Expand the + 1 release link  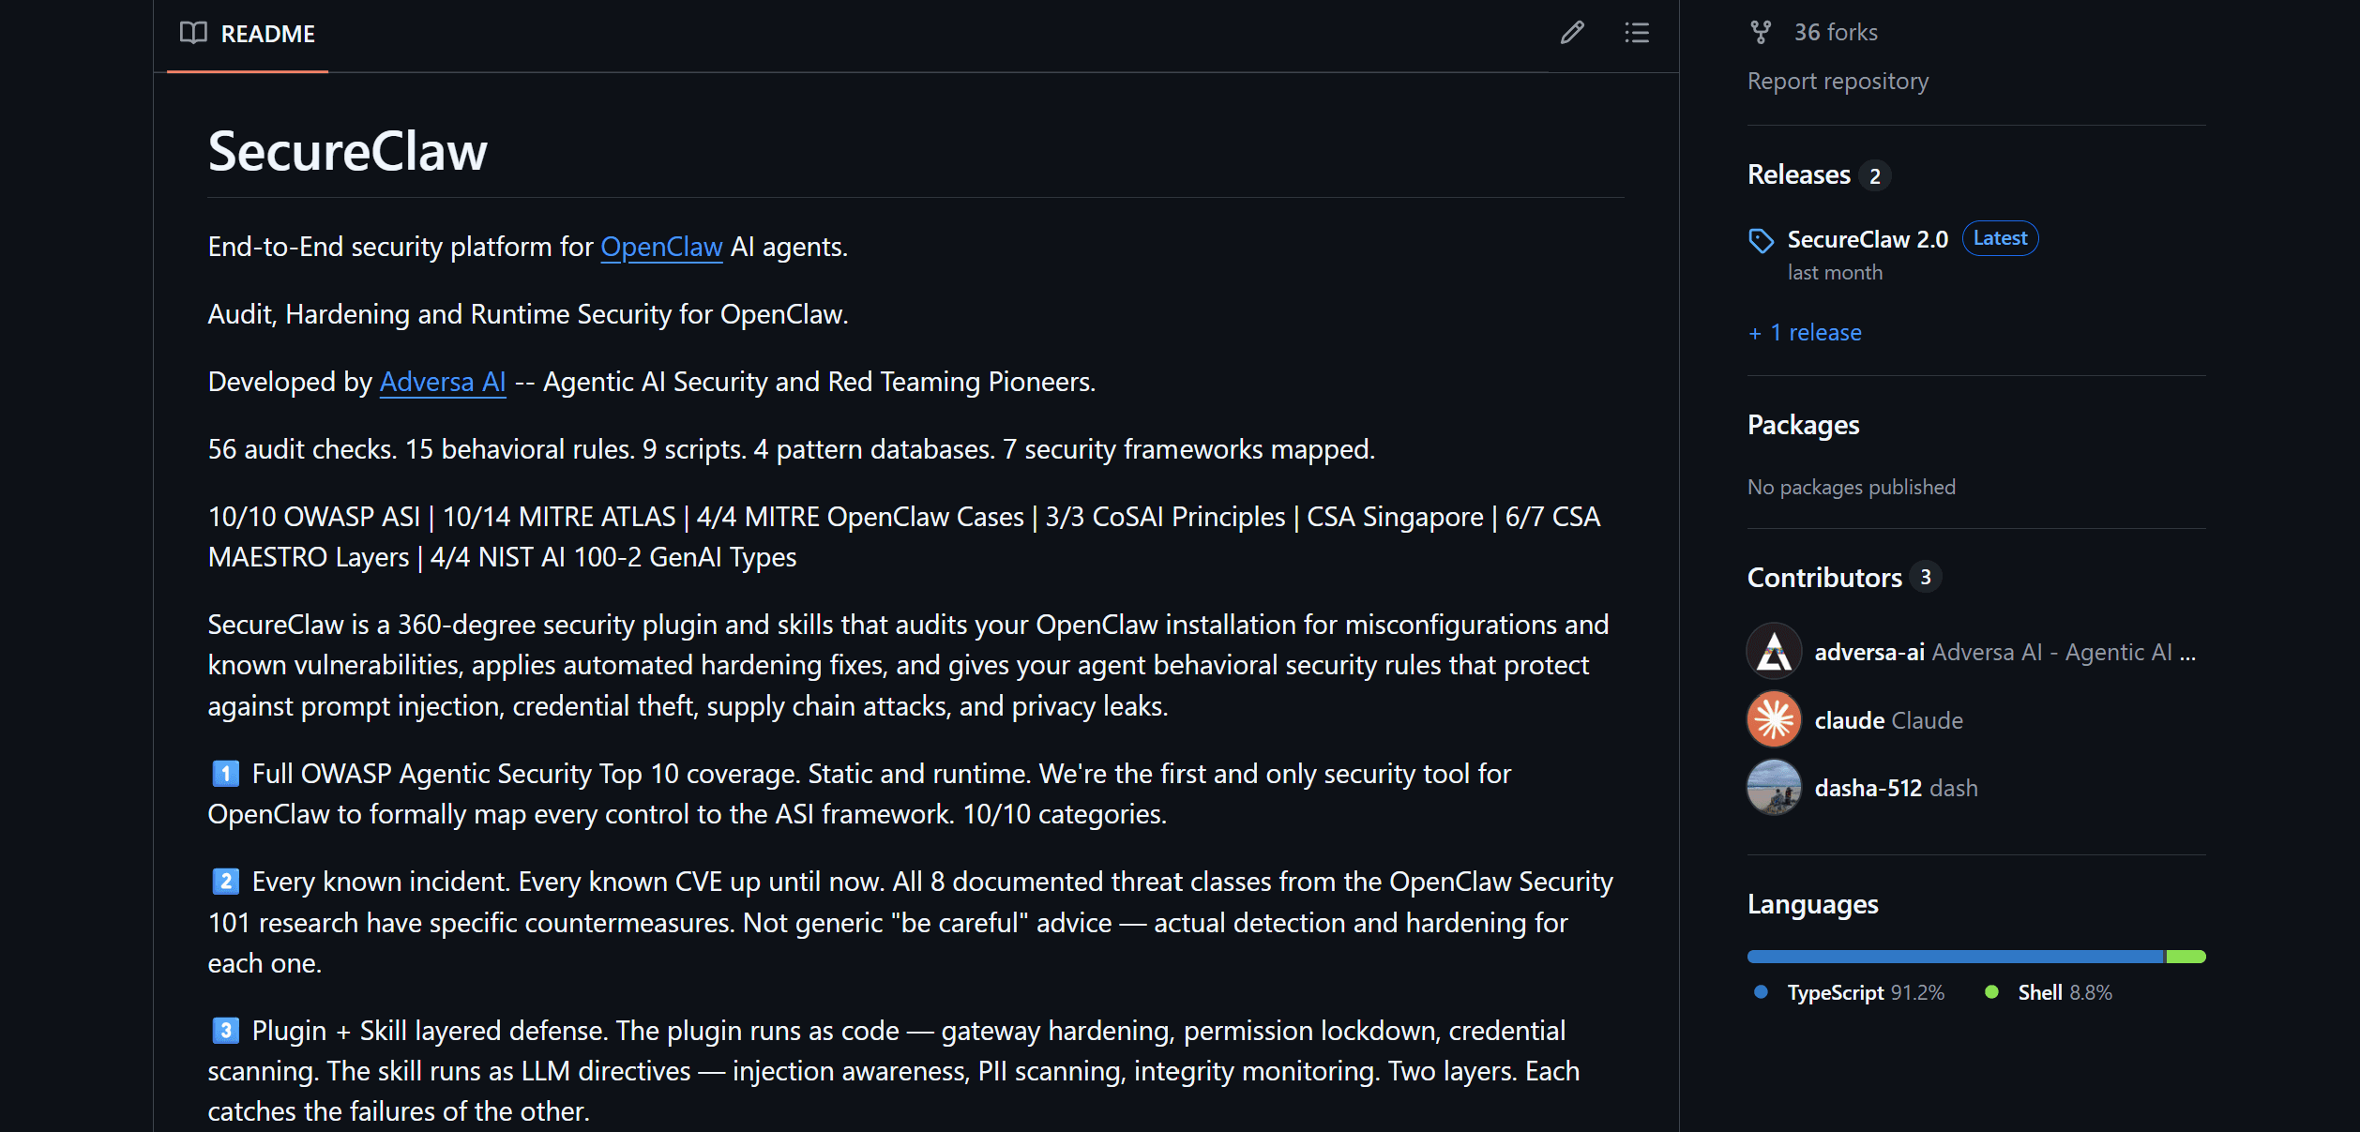click(1806, 333)
